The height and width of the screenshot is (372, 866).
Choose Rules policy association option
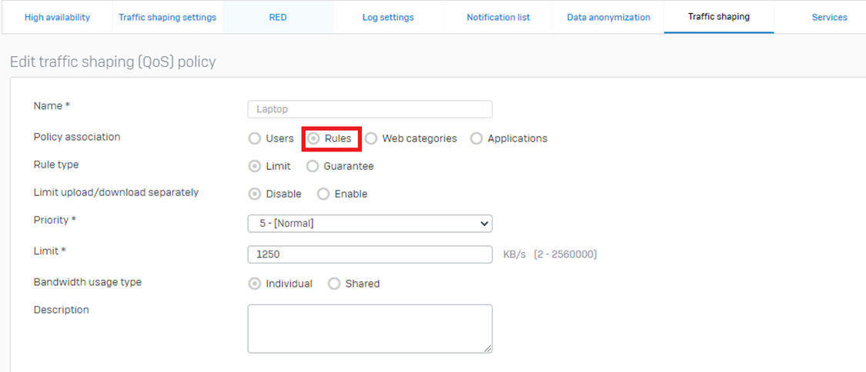coord(314,139)
